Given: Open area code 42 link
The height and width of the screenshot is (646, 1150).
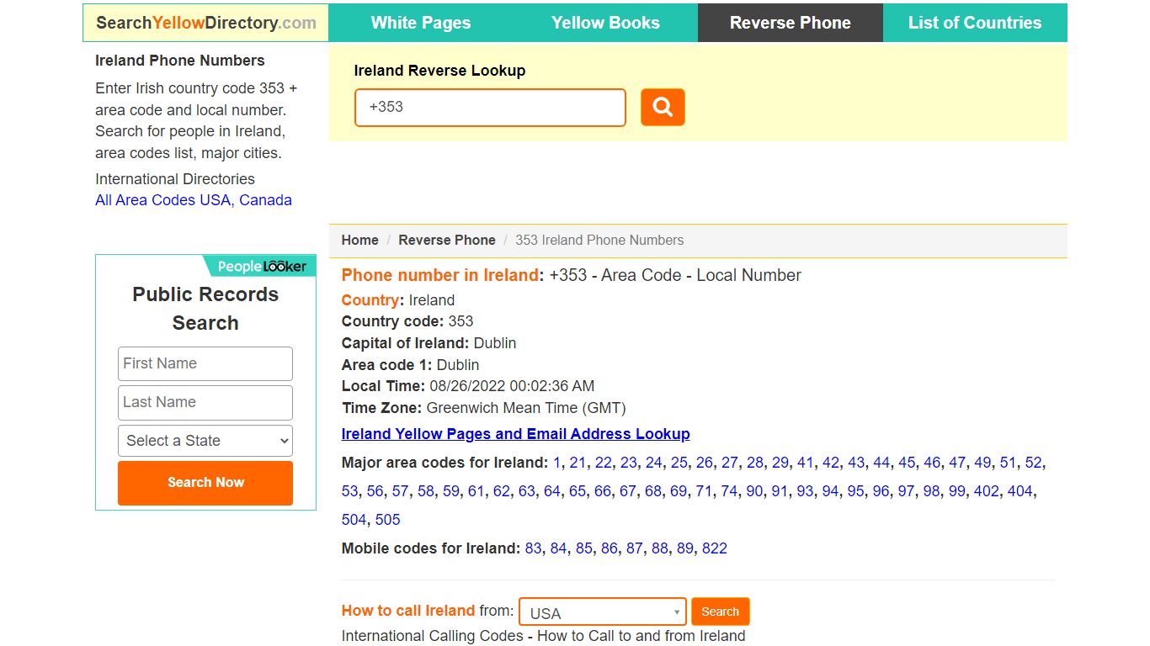Looking at the screenshot, I should tap(830, 463).
